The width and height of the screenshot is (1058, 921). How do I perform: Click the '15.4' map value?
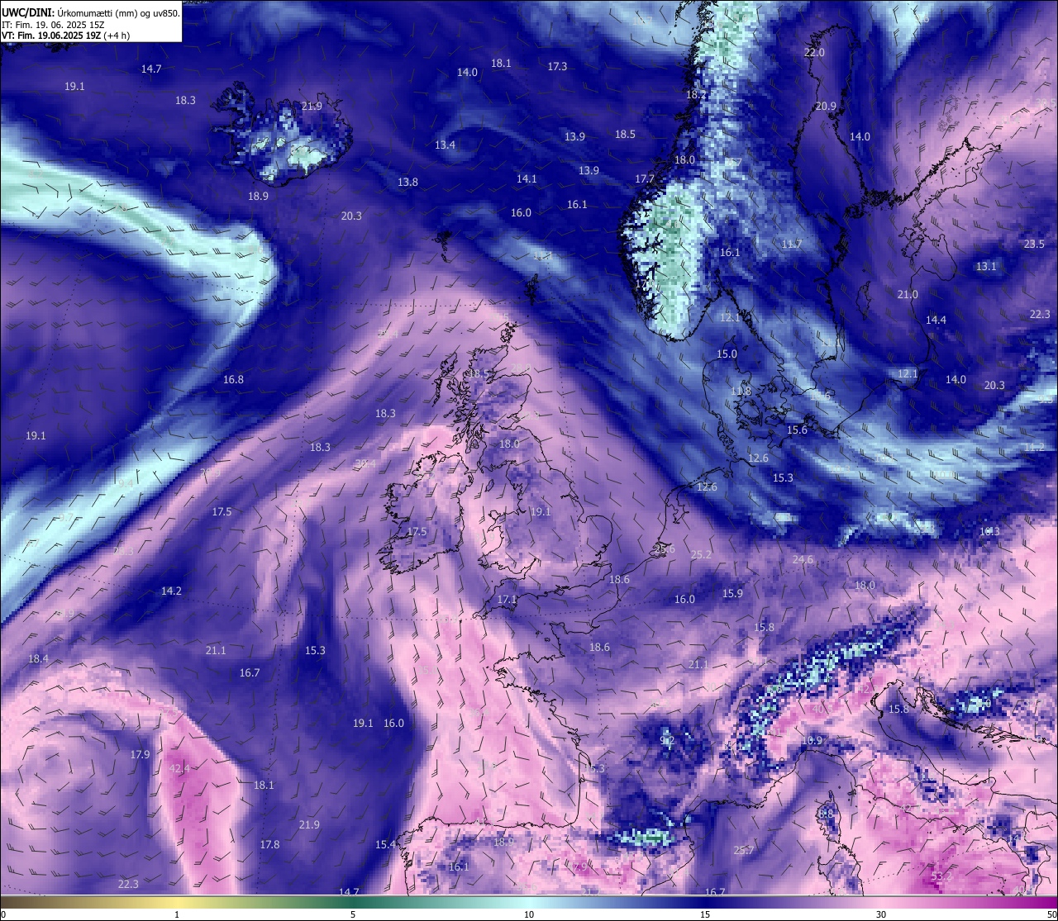coord(385,844)
